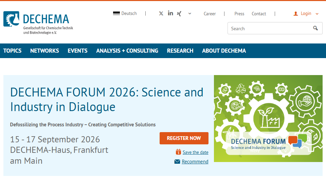
Task: Click the Login user icon
Action: 296,14
